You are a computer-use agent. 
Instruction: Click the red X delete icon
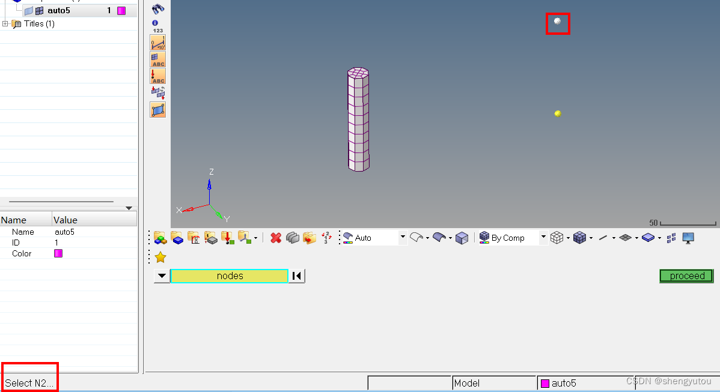(276, 238)
